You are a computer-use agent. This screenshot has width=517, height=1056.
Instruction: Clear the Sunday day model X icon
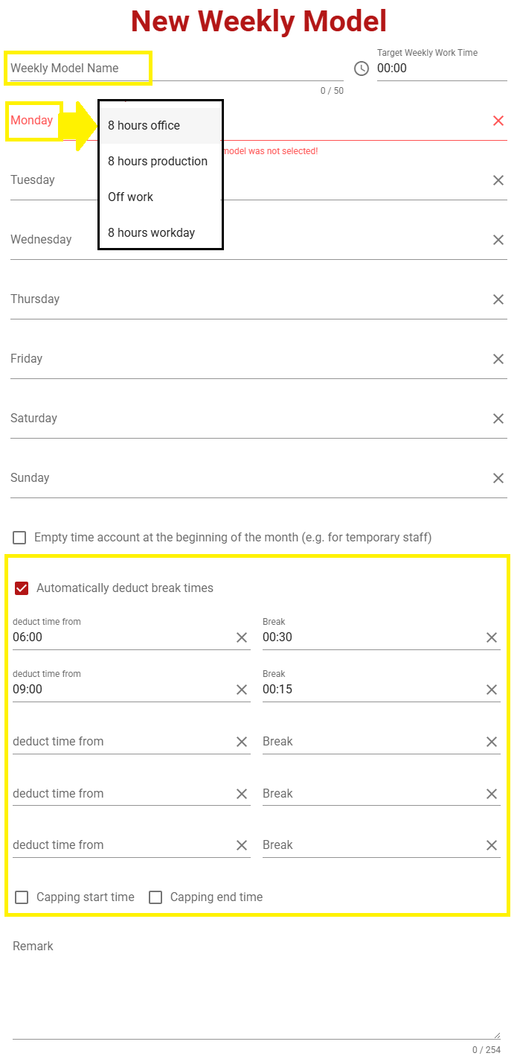coord(498,478)
